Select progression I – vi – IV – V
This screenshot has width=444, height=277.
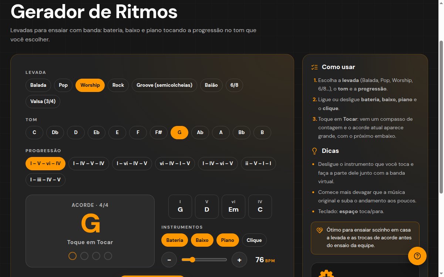[132, 163]
